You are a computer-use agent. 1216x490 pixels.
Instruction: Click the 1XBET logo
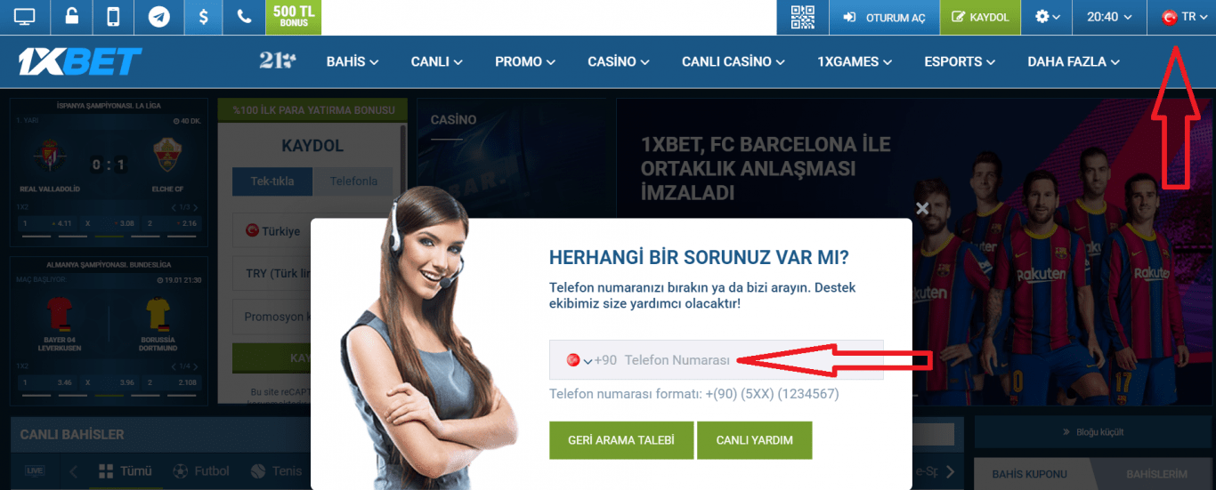pos(80,61)
